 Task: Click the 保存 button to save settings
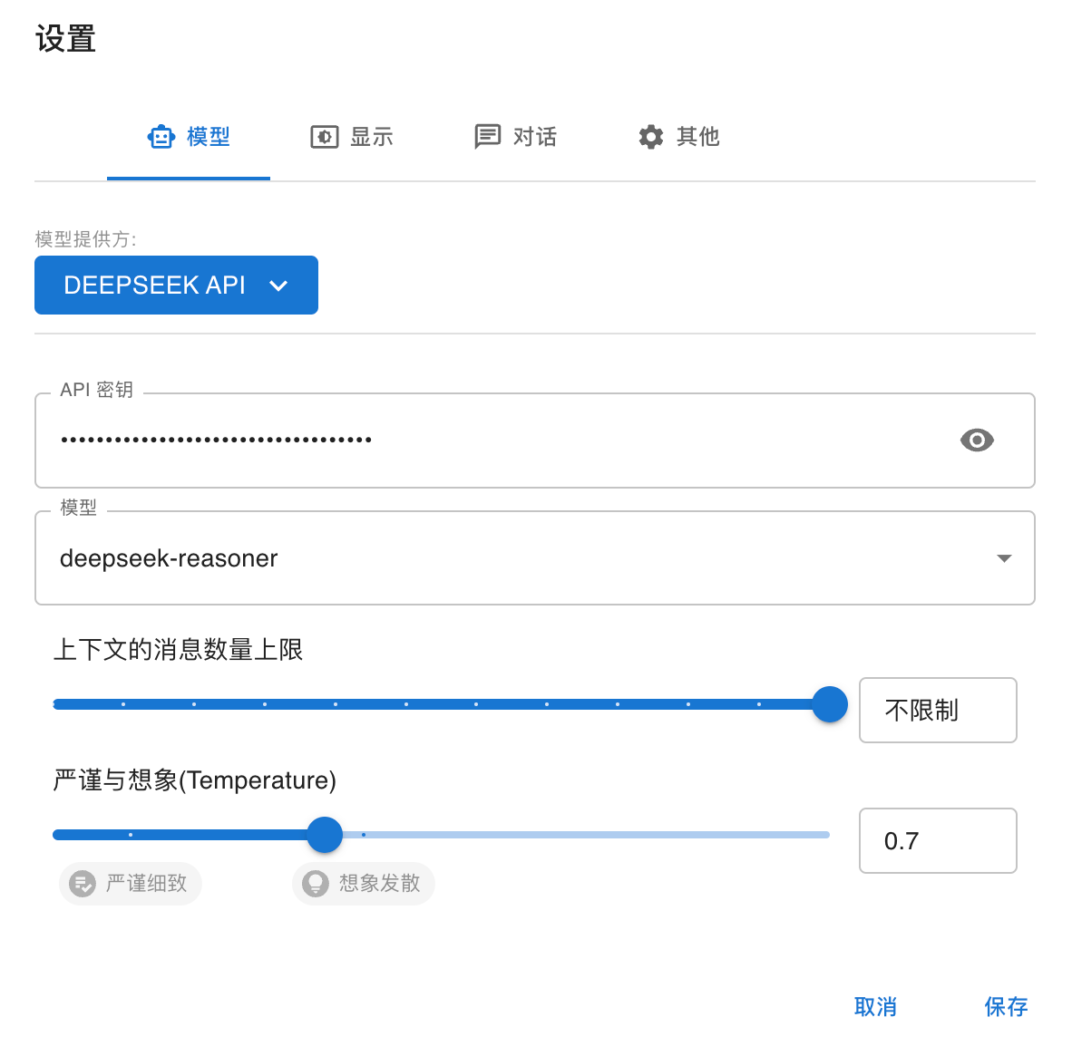(1007, 1006)
